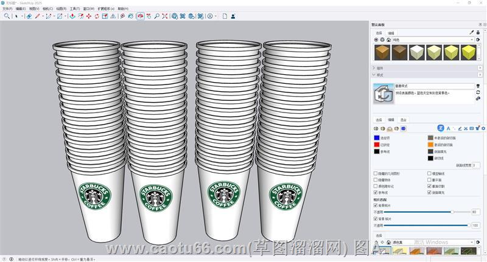Open the Select tool dropdown arrow
Image resolution: width=487 pixels, height=262 pixels.
click(23, 16)
